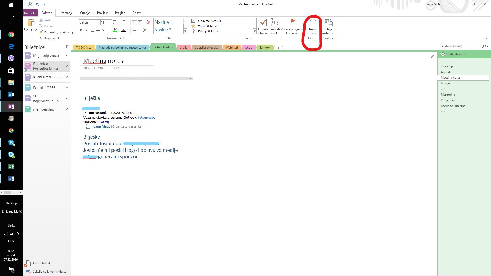The height and width of the screenshot is (276, 491).
Task: Open the Calibri font name dropdown
Action: tap(98, 22)
